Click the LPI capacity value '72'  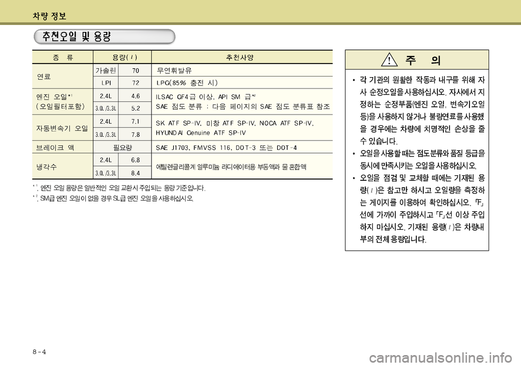click(x=136, y=83)
